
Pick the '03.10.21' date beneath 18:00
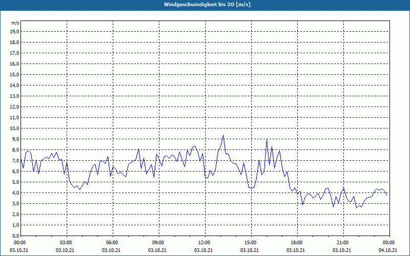[x=296, y=250]
